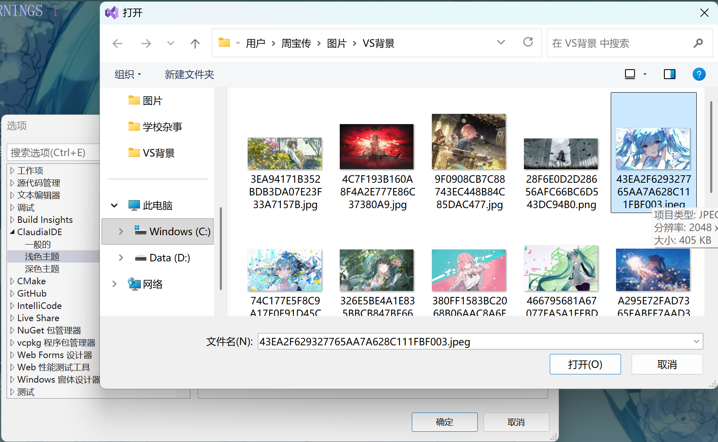Collapse the 此电脑 node
Viewport: 718px width, 442px height.
[x=114, y=205]
